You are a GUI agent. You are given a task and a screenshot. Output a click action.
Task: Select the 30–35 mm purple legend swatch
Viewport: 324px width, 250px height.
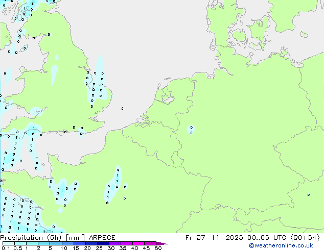point(114,243)
